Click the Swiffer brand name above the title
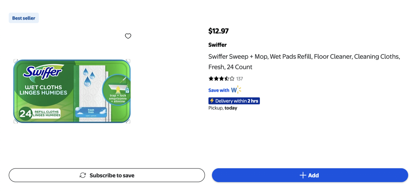The width and height of the screenshot is (413, 193). (x=218, y=45)
